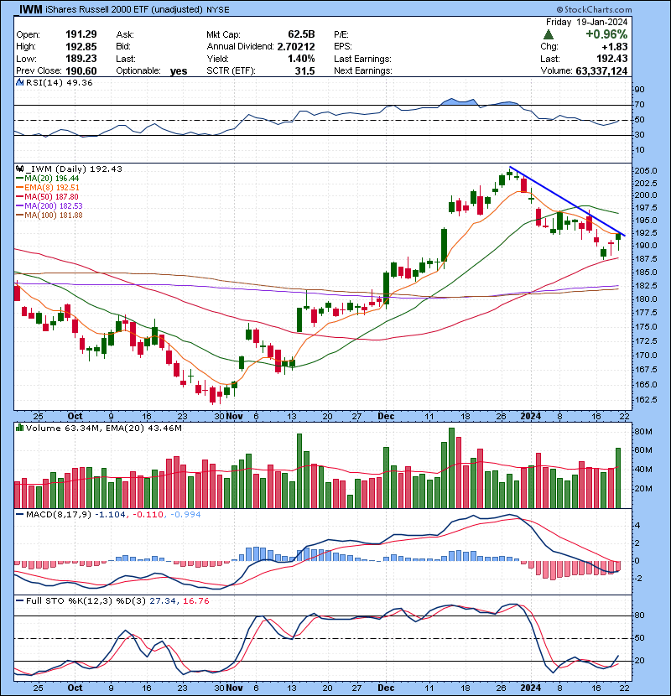
Task: Click the final green volume bar for 19-Jan
Action: [x=618, y=478]
